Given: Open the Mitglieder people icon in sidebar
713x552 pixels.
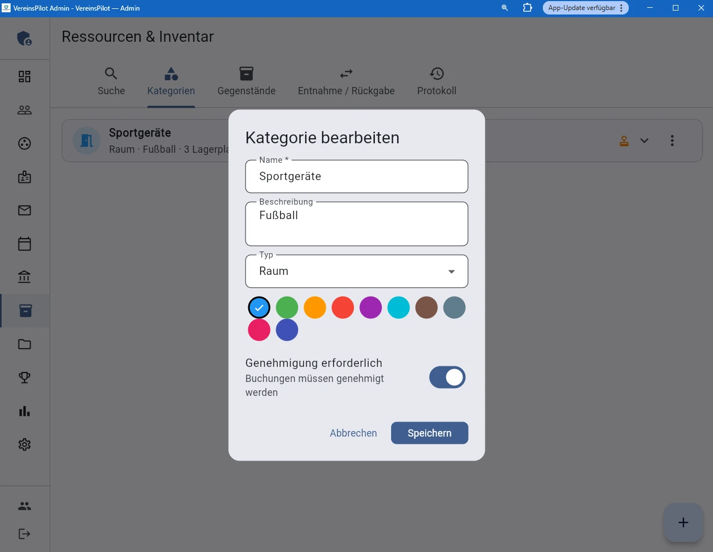Looking at the screenshot, I should coord(25,110).
